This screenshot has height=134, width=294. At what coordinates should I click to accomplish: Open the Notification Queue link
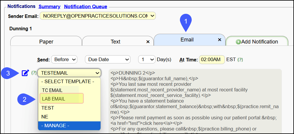point(86,6)
